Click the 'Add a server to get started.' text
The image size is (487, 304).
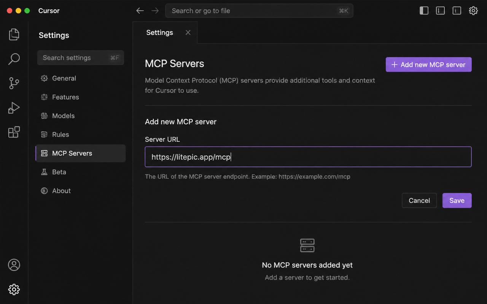(x=307, y=278)
